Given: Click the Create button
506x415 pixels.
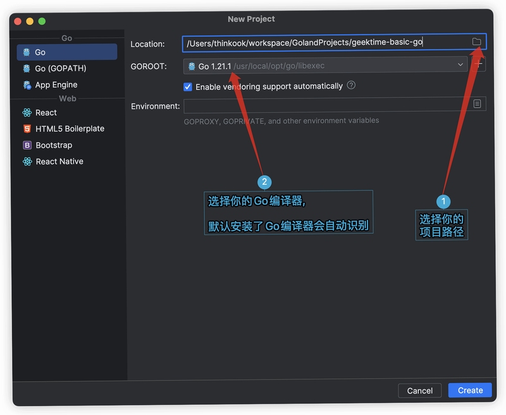Looking at the screenshot, I should (x=470, y=390).
